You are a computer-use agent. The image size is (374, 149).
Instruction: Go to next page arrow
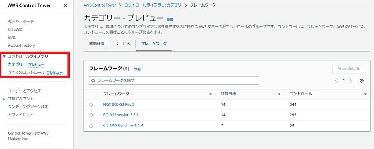click(351, 81)
